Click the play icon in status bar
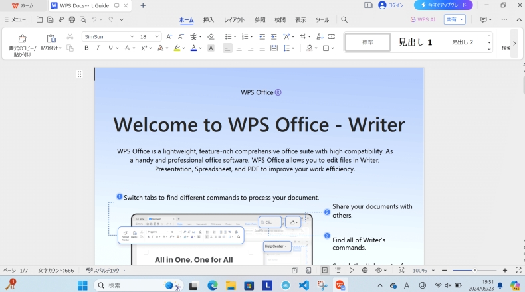 tap(352, 270)
